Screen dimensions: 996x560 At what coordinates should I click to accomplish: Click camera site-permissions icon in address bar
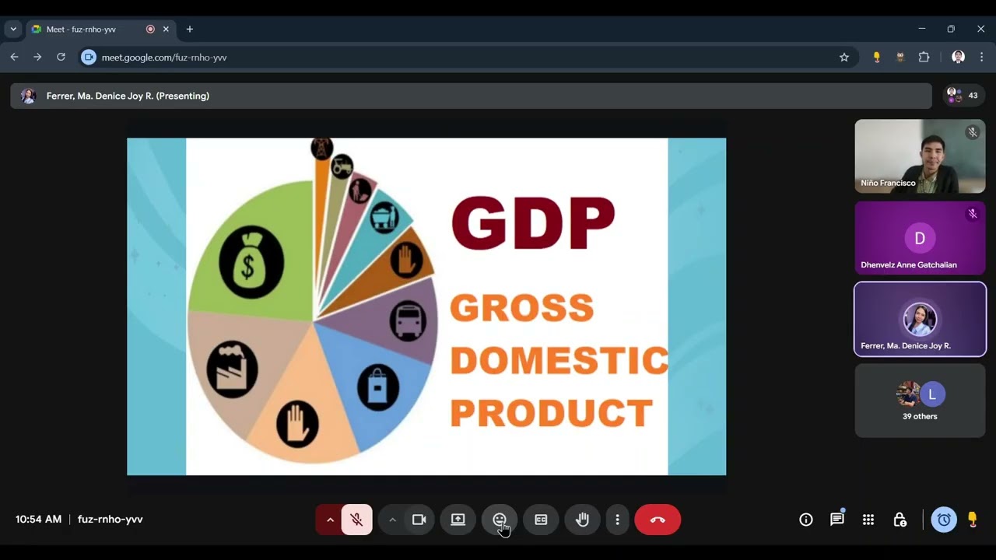pyautogui.click(x=89, y=57)
